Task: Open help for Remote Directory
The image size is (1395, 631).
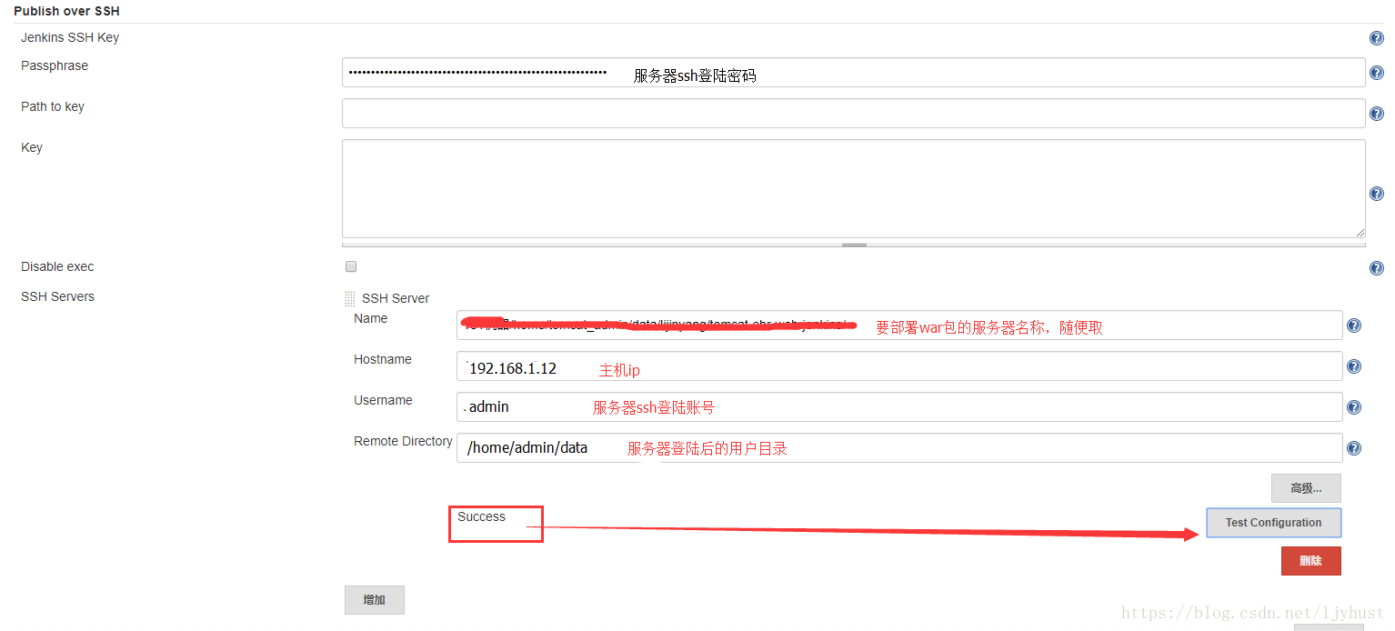Action: pos(1353,447)
